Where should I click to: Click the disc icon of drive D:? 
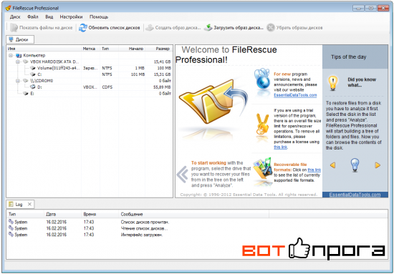(33, 87)
